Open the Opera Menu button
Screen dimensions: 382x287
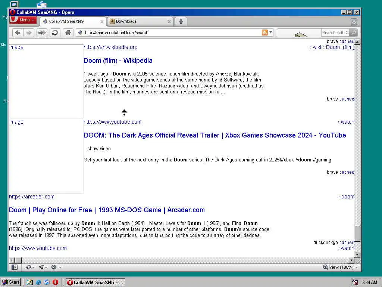pyautogui.click(x=23, y=20)
